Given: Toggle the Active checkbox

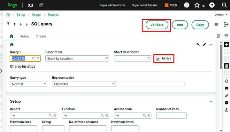Looking at the screenshot, I should pos(158,58).
